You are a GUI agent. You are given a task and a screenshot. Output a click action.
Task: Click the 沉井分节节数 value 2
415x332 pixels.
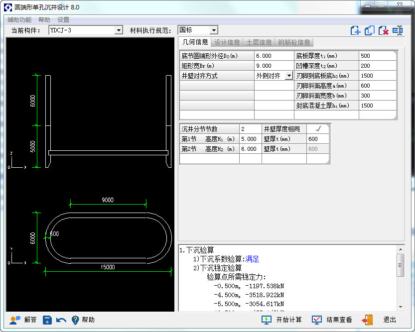(x=251, y=129)
